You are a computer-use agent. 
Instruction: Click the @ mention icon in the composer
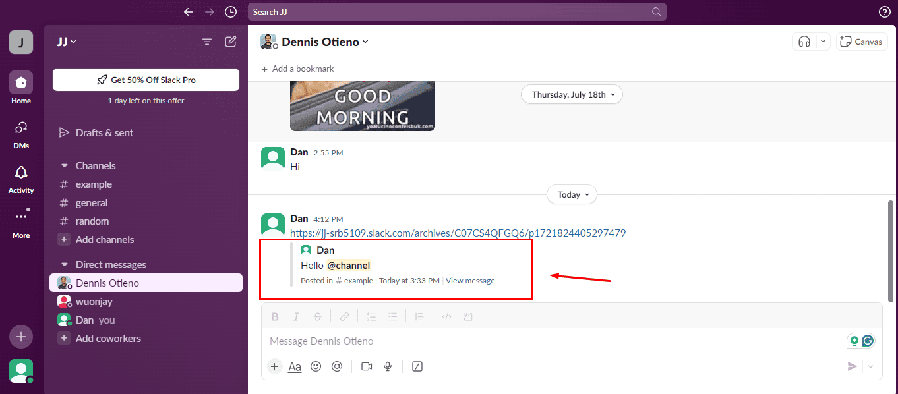pyautogui.click(x=337, y=366)
